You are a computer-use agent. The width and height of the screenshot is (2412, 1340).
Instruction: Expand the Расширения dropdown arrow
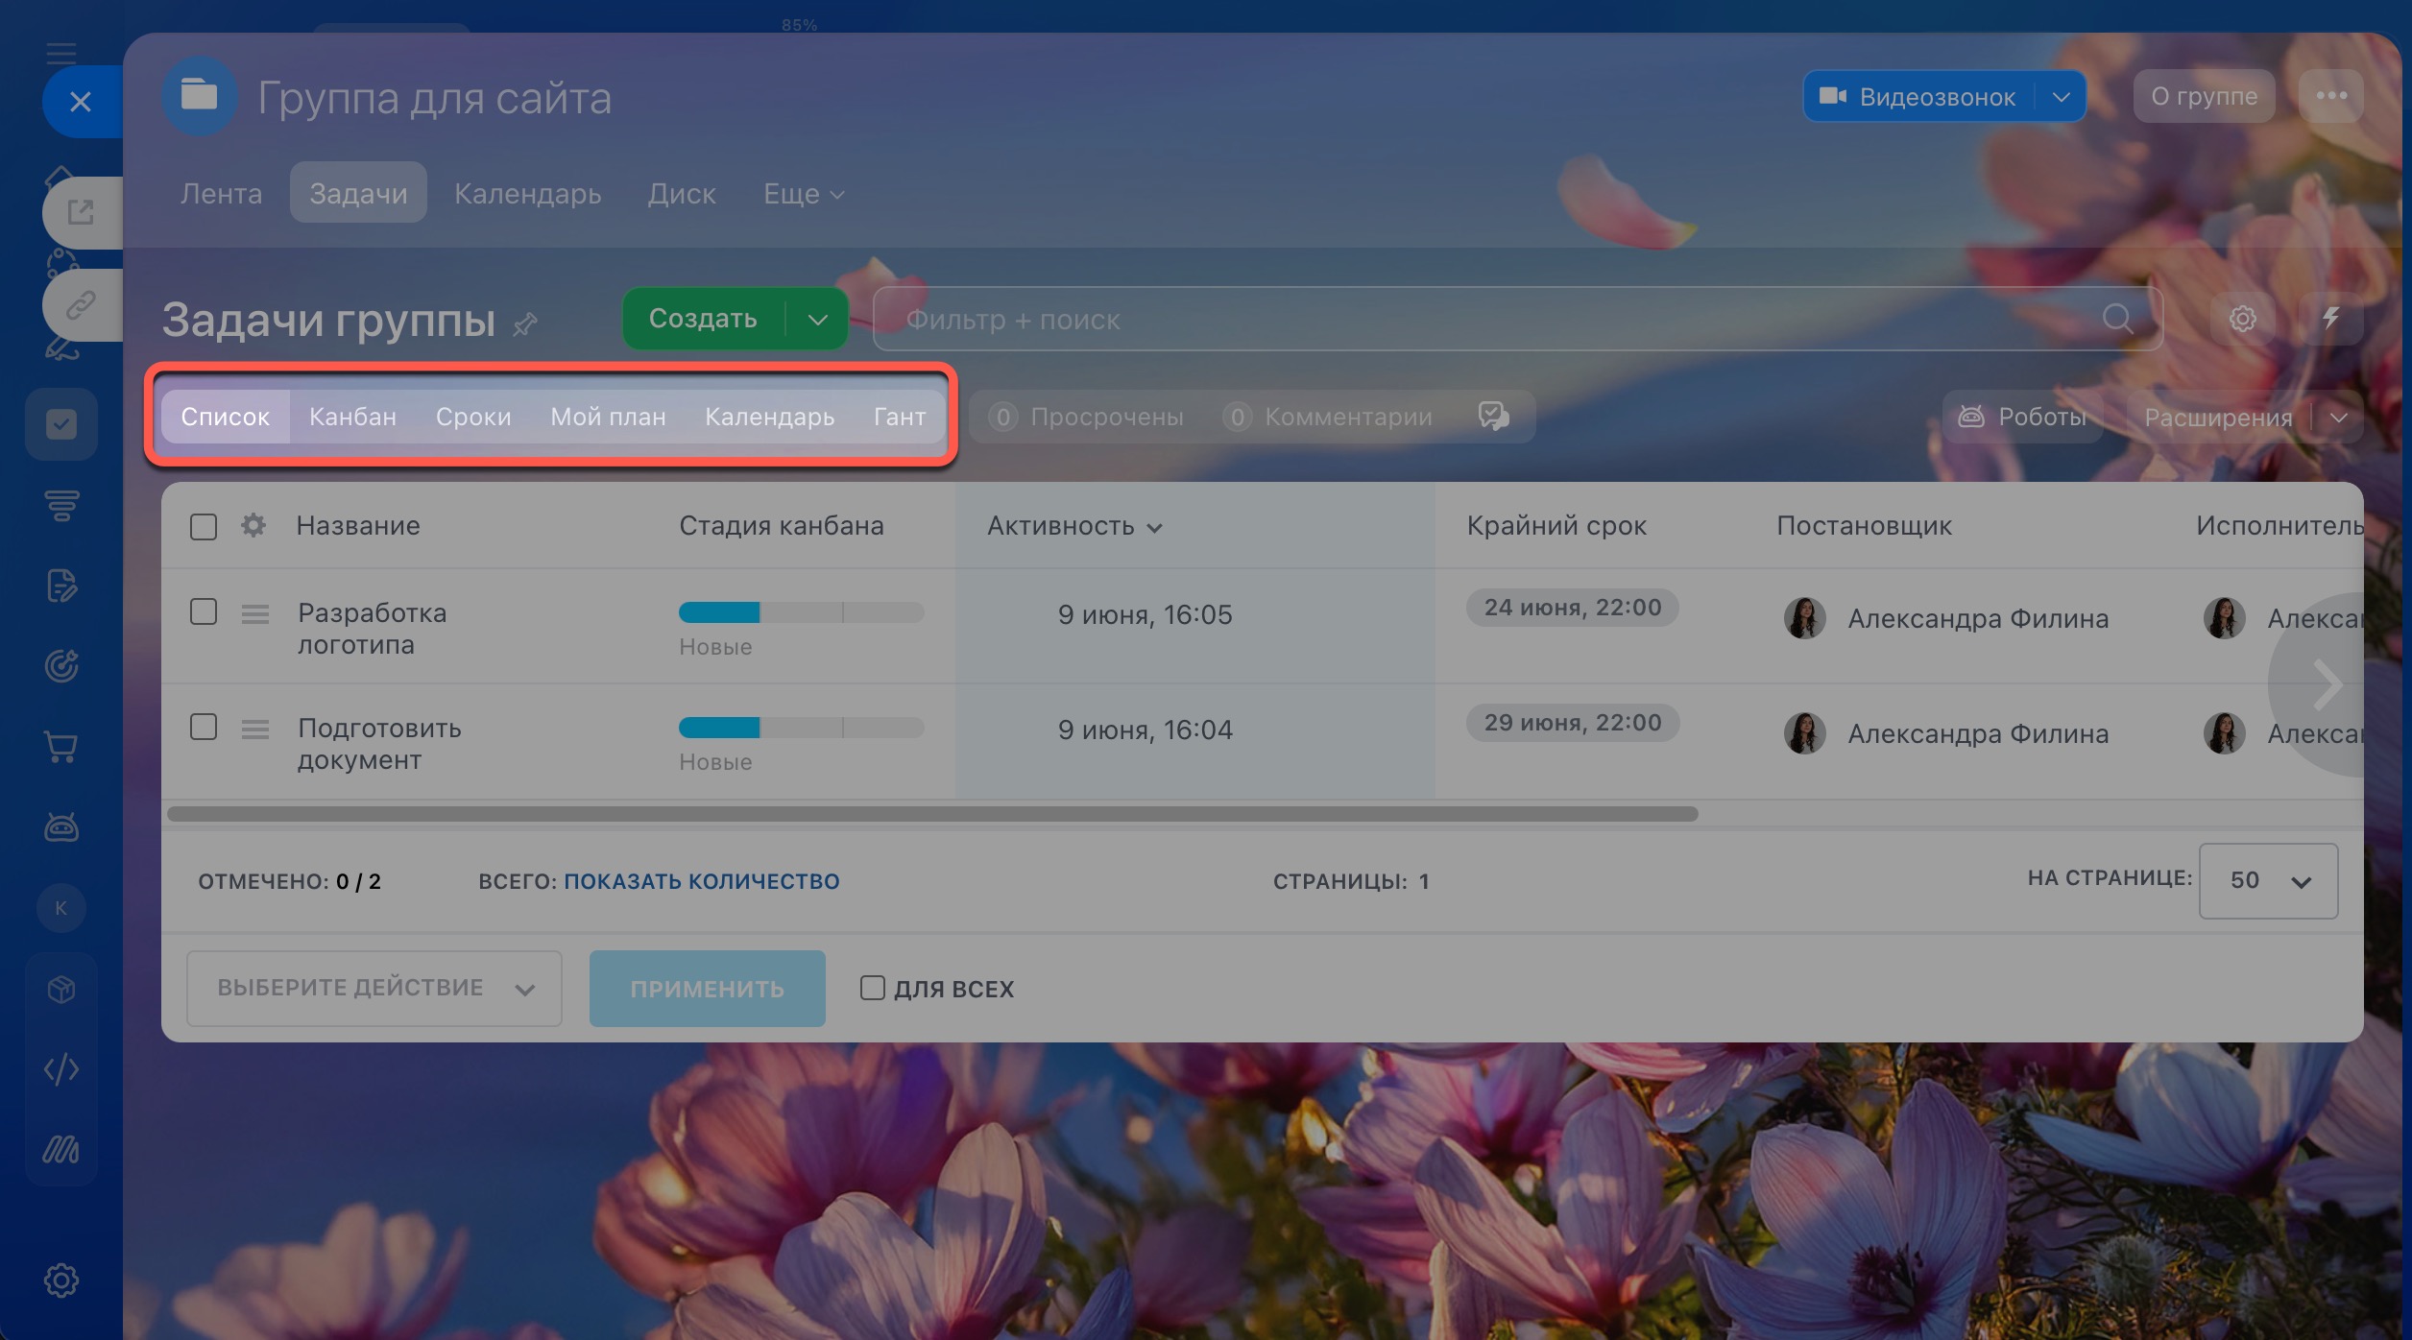(2339, 417)
